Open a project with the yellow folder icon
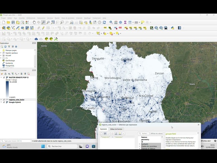Viewport: 217px width, 163px height. 8,22
